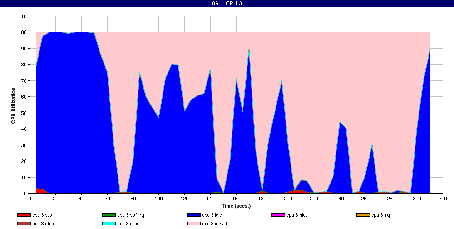Click the orange cpu 3 irq legend swatch
Viewport: 454px width, 229px height.
click(363, 215)
